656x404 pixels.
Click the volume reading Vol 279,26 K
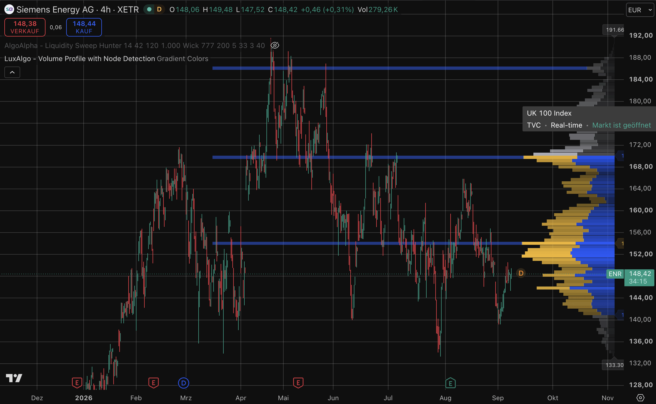(378, 10)
